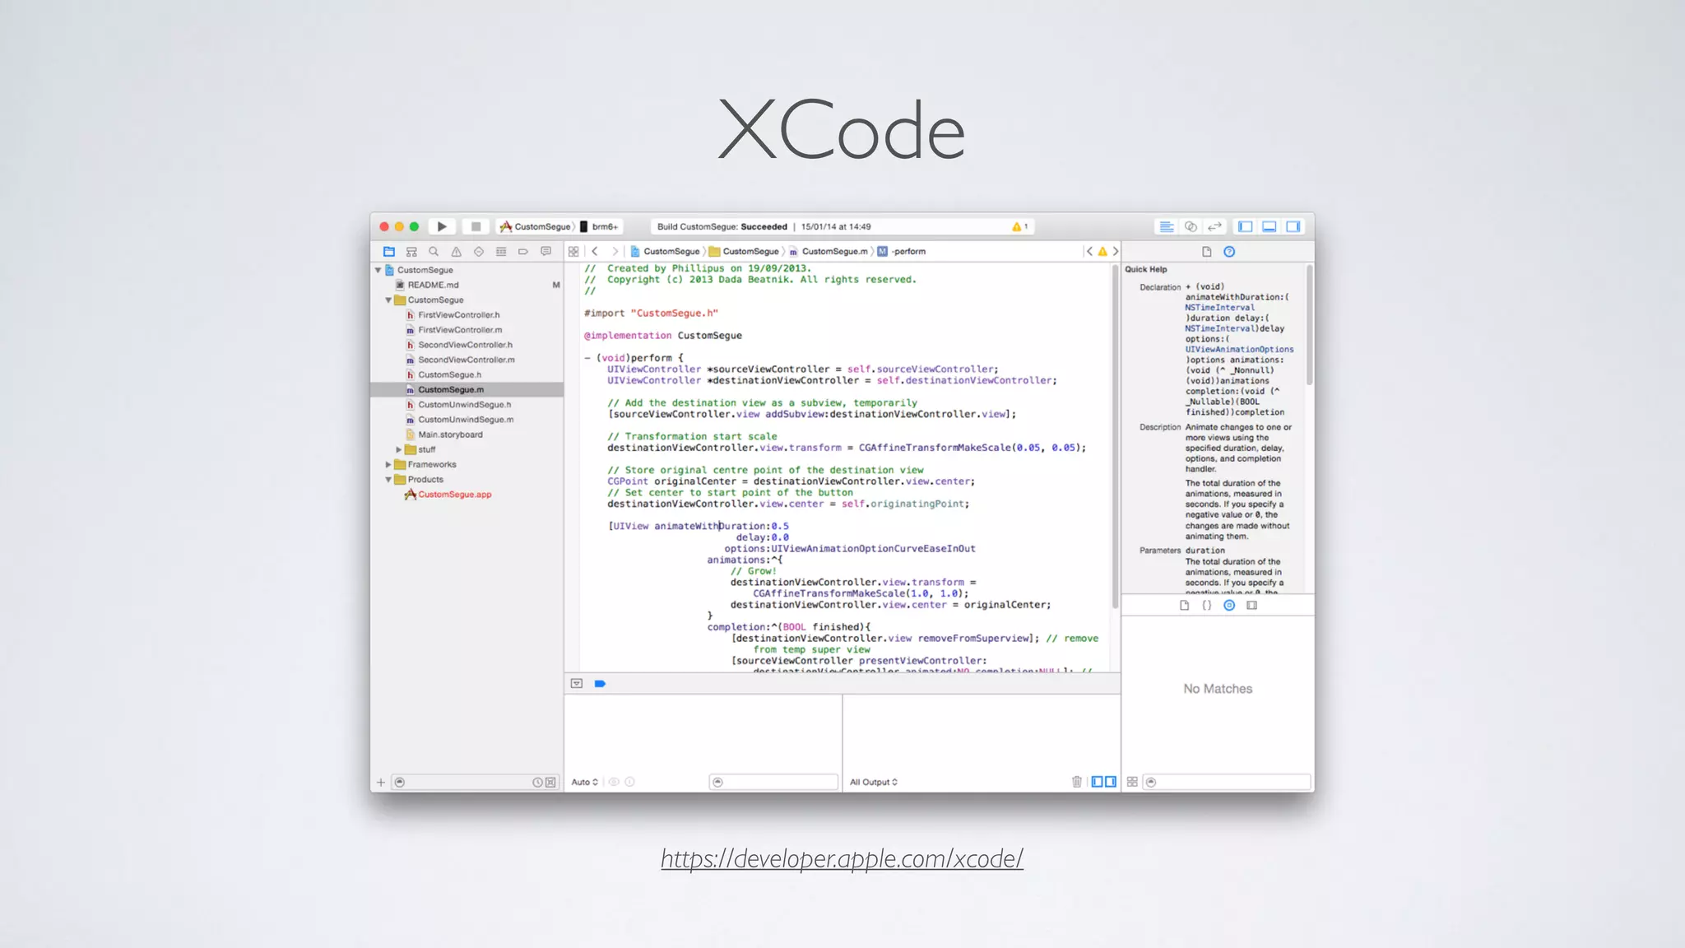Click CustomSegue.m in the jump bar
This screenshot has height=948, width=1685.
(x=829, y=252)
